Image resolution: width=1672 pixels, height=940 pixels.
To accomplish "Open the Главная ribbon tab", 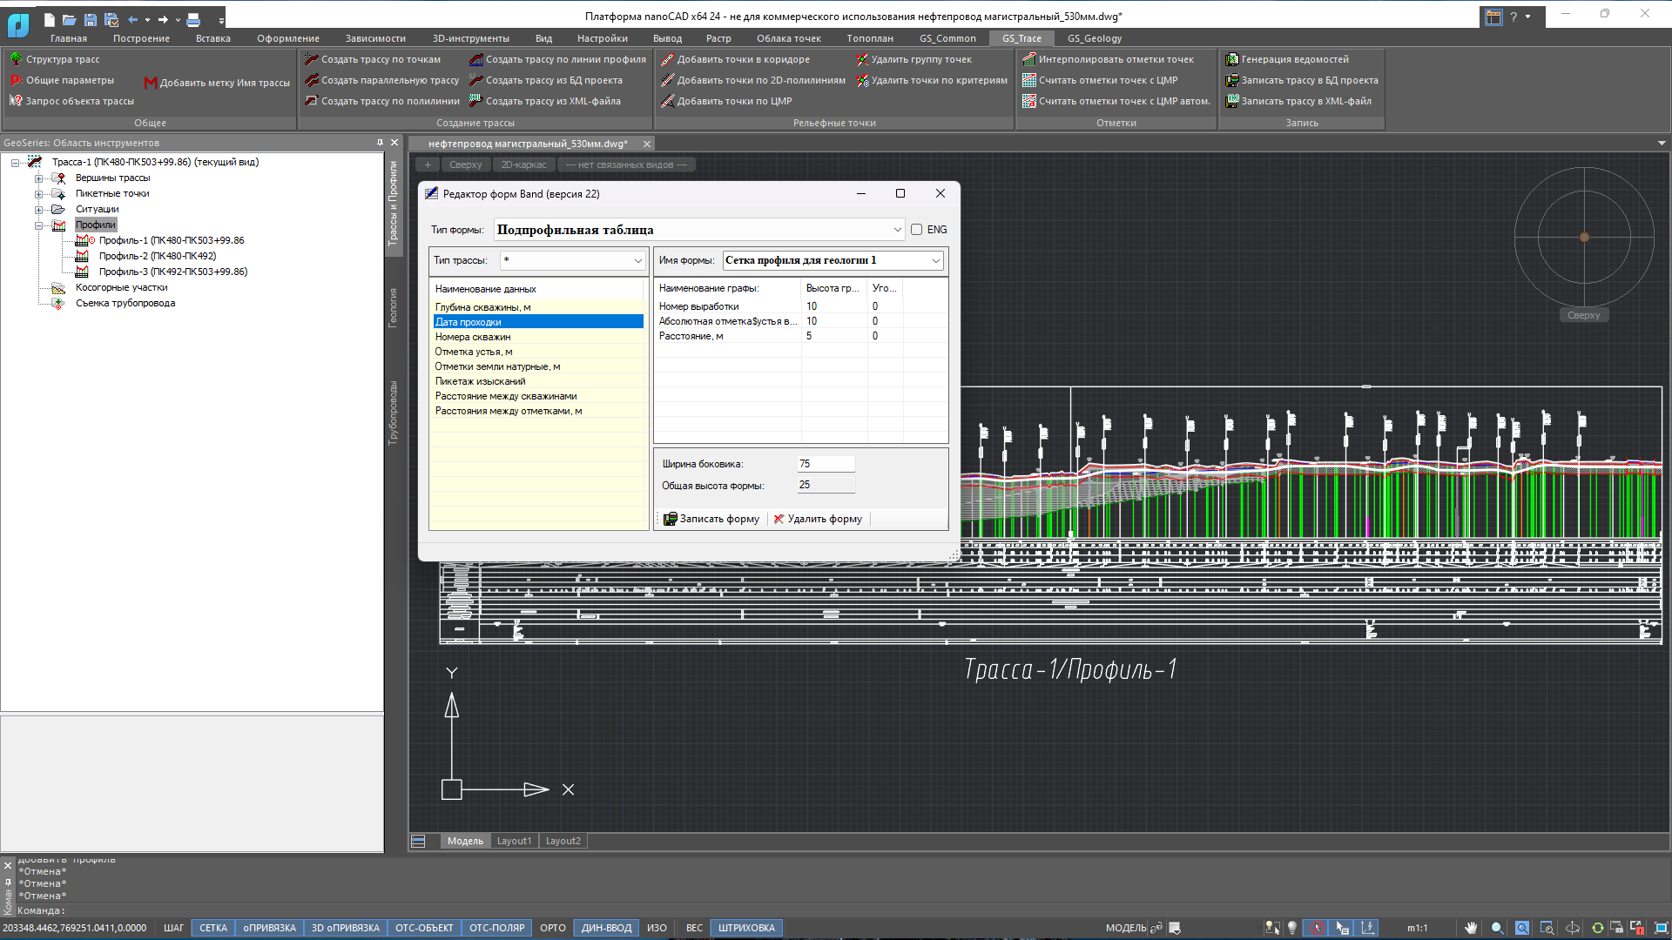I will (69, 38).
